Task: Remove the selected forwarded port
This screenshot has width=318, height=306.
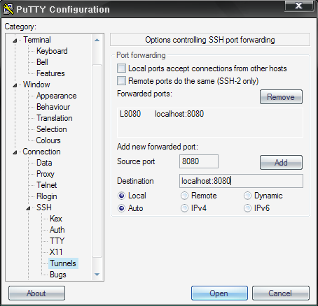Action: [x=281, y=97]
